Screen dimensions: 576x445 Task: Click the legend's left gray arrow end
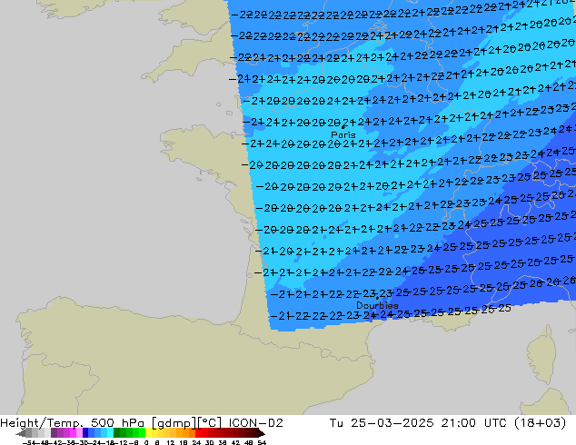coord(20,433)
